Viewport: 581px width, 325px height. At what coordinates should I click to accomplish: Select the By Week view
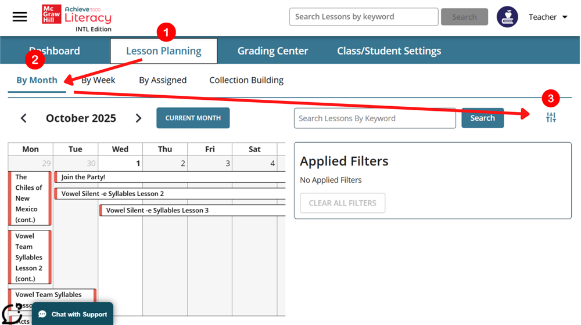(x=99, y=80)
